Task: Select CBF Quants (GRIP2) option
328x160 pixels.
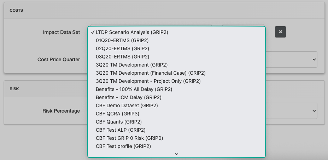Action: click(x=119, y=122)
